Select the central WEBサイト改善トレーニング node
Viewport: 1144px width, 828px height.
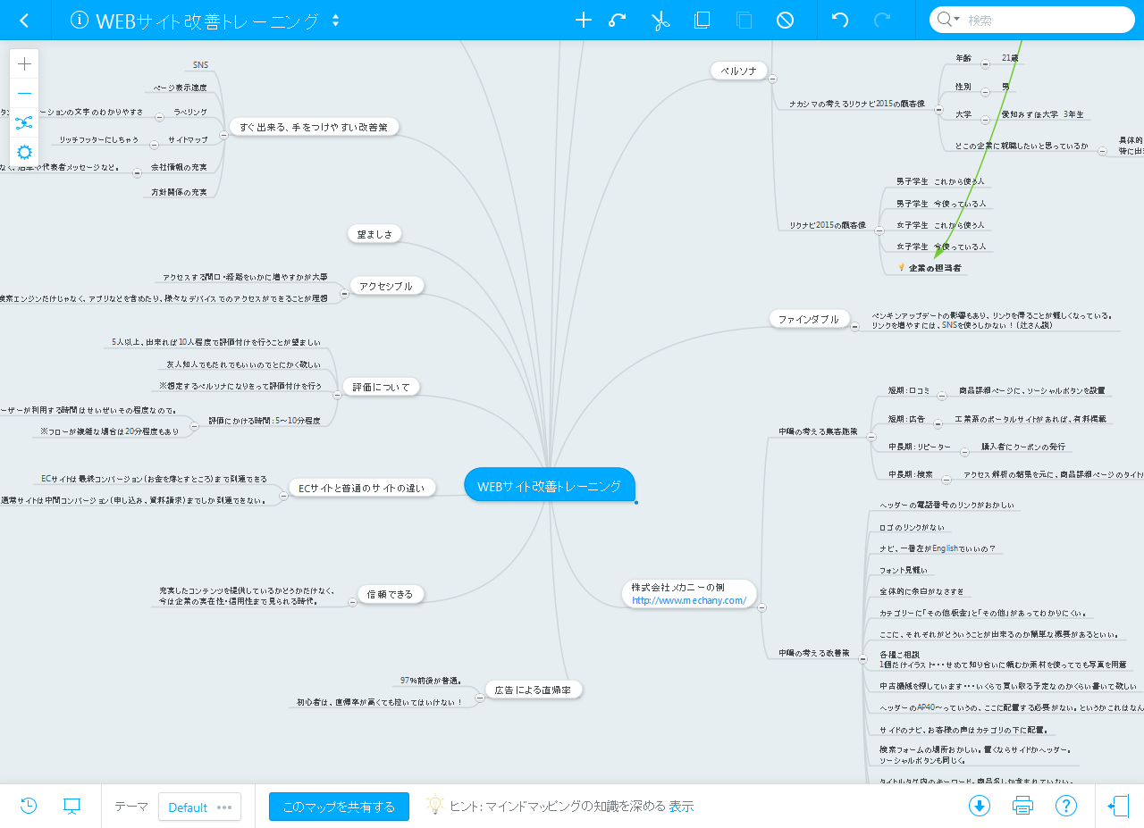(x=549, y=486)
